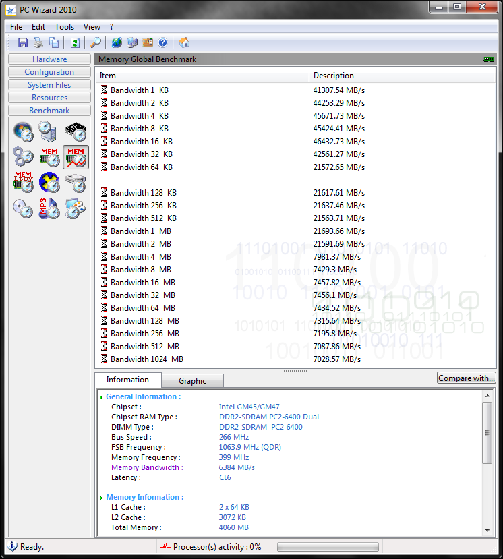
Task: Click the scrollbar down arrow in information panel
Action: point(487,531)
